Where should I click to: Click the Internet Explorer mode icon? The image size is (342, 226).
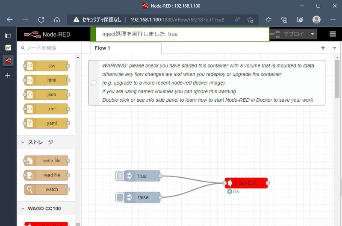click(300, 20)
